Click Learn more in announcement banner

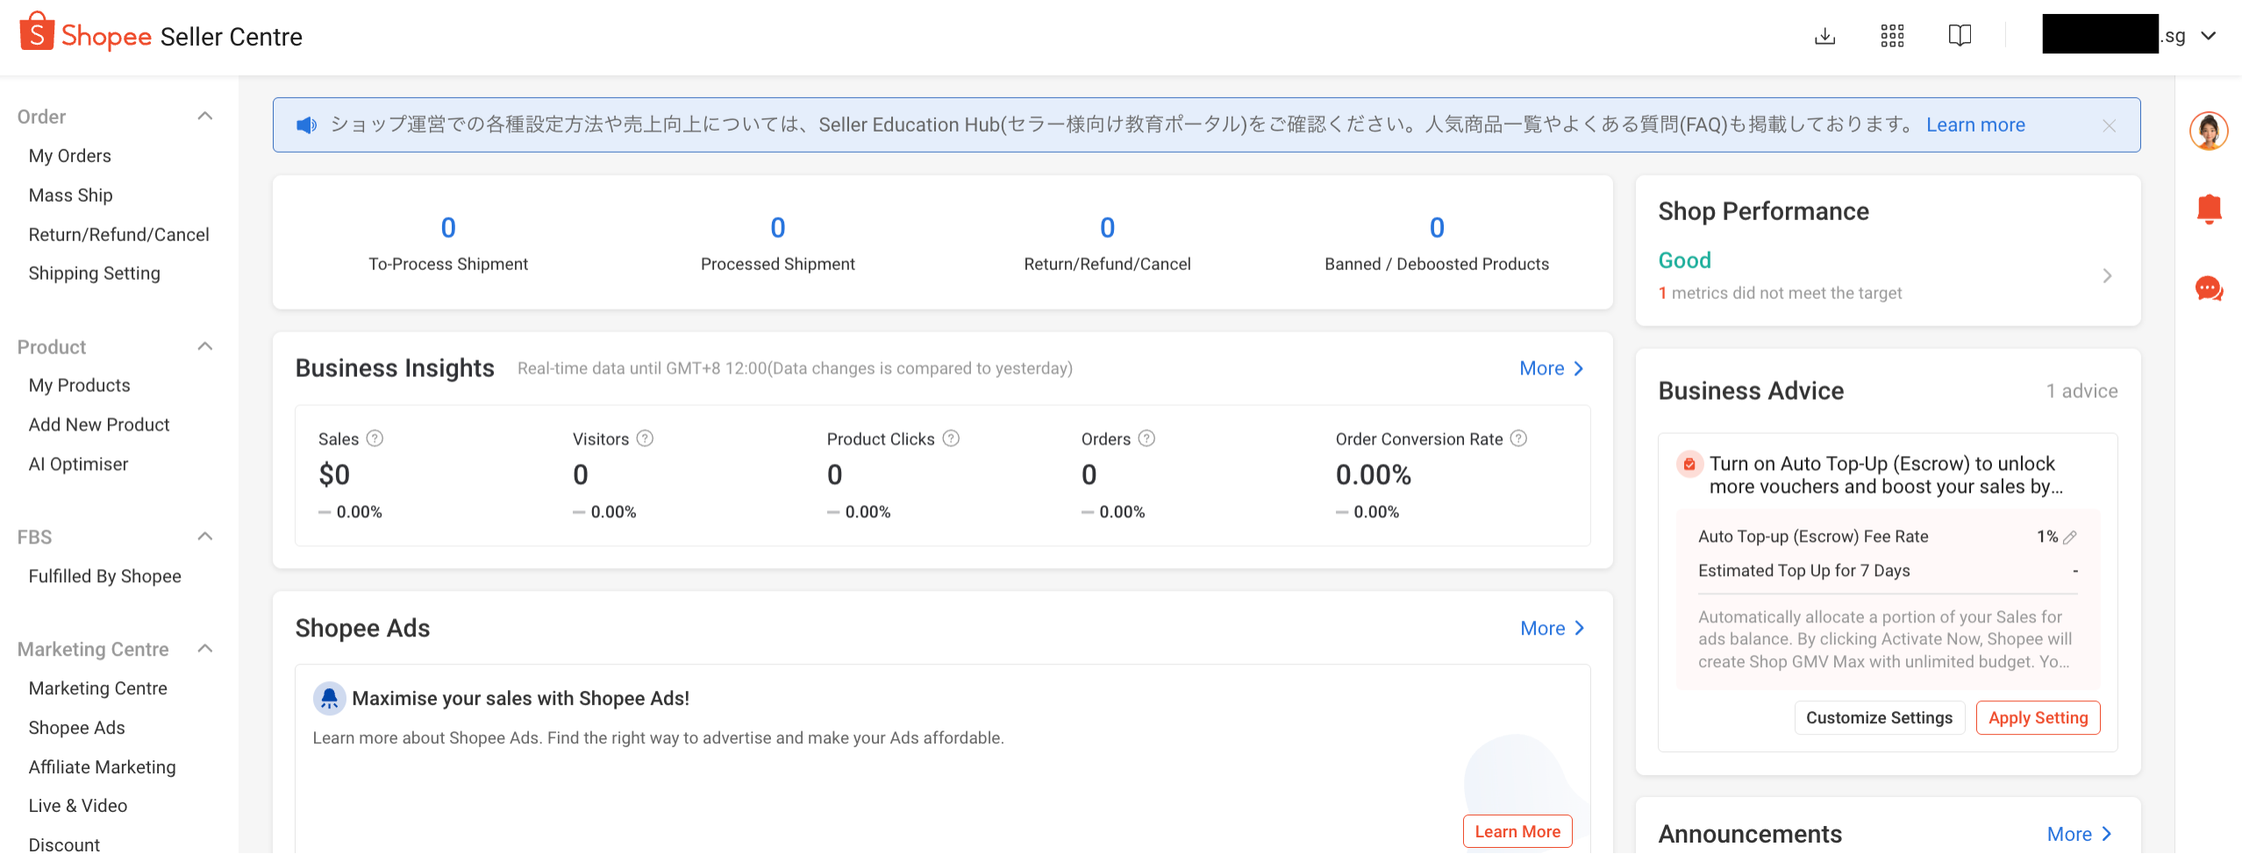(x=1975, y=125)
